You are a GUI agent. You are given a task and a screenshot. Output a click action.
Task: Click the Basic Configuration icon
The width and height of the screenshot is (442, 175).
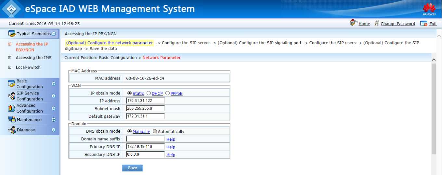(12, 84)
